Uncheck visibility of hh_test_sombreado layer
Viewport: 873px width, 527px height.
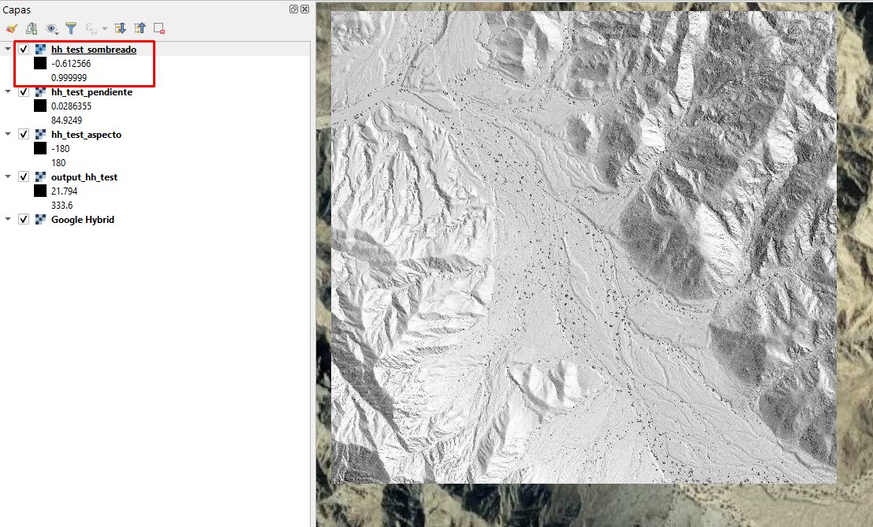coord(23,48)
